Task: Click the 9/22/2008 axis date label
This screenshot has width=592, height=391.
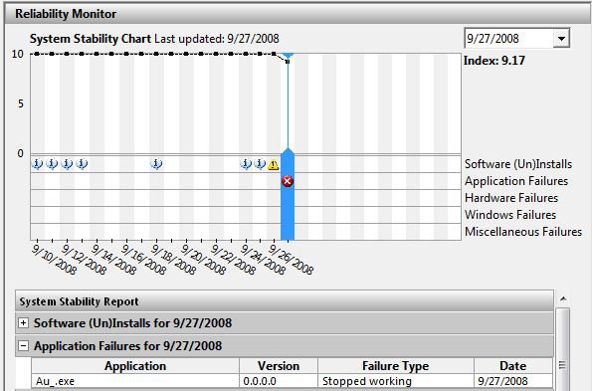Action: coord(233,260)
